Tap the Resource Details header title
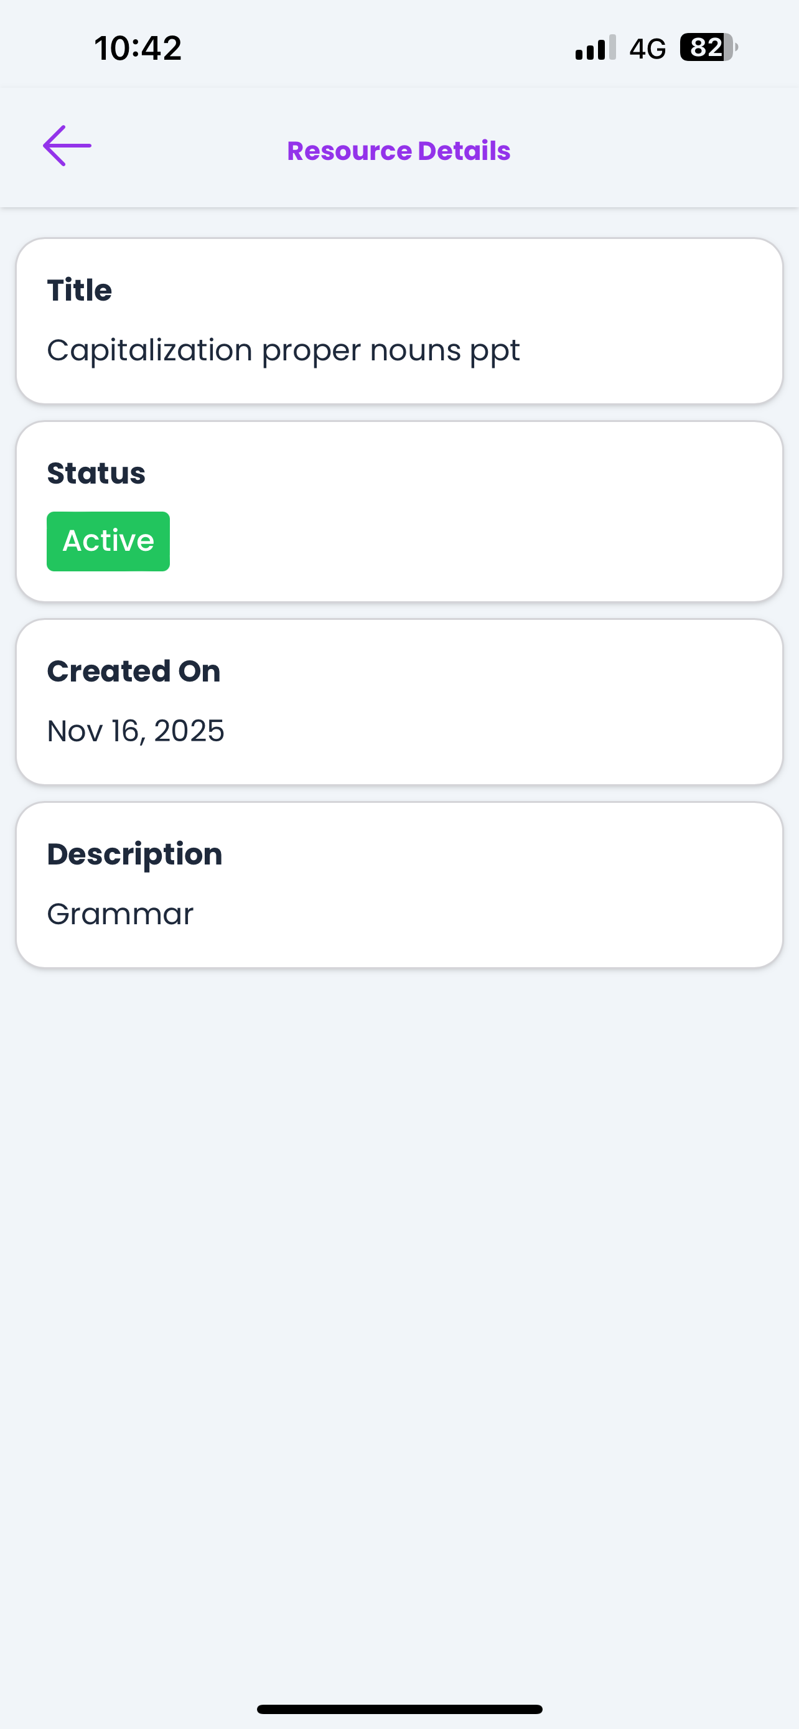The height and width of the screenshot is (1729, 799). 398,151
